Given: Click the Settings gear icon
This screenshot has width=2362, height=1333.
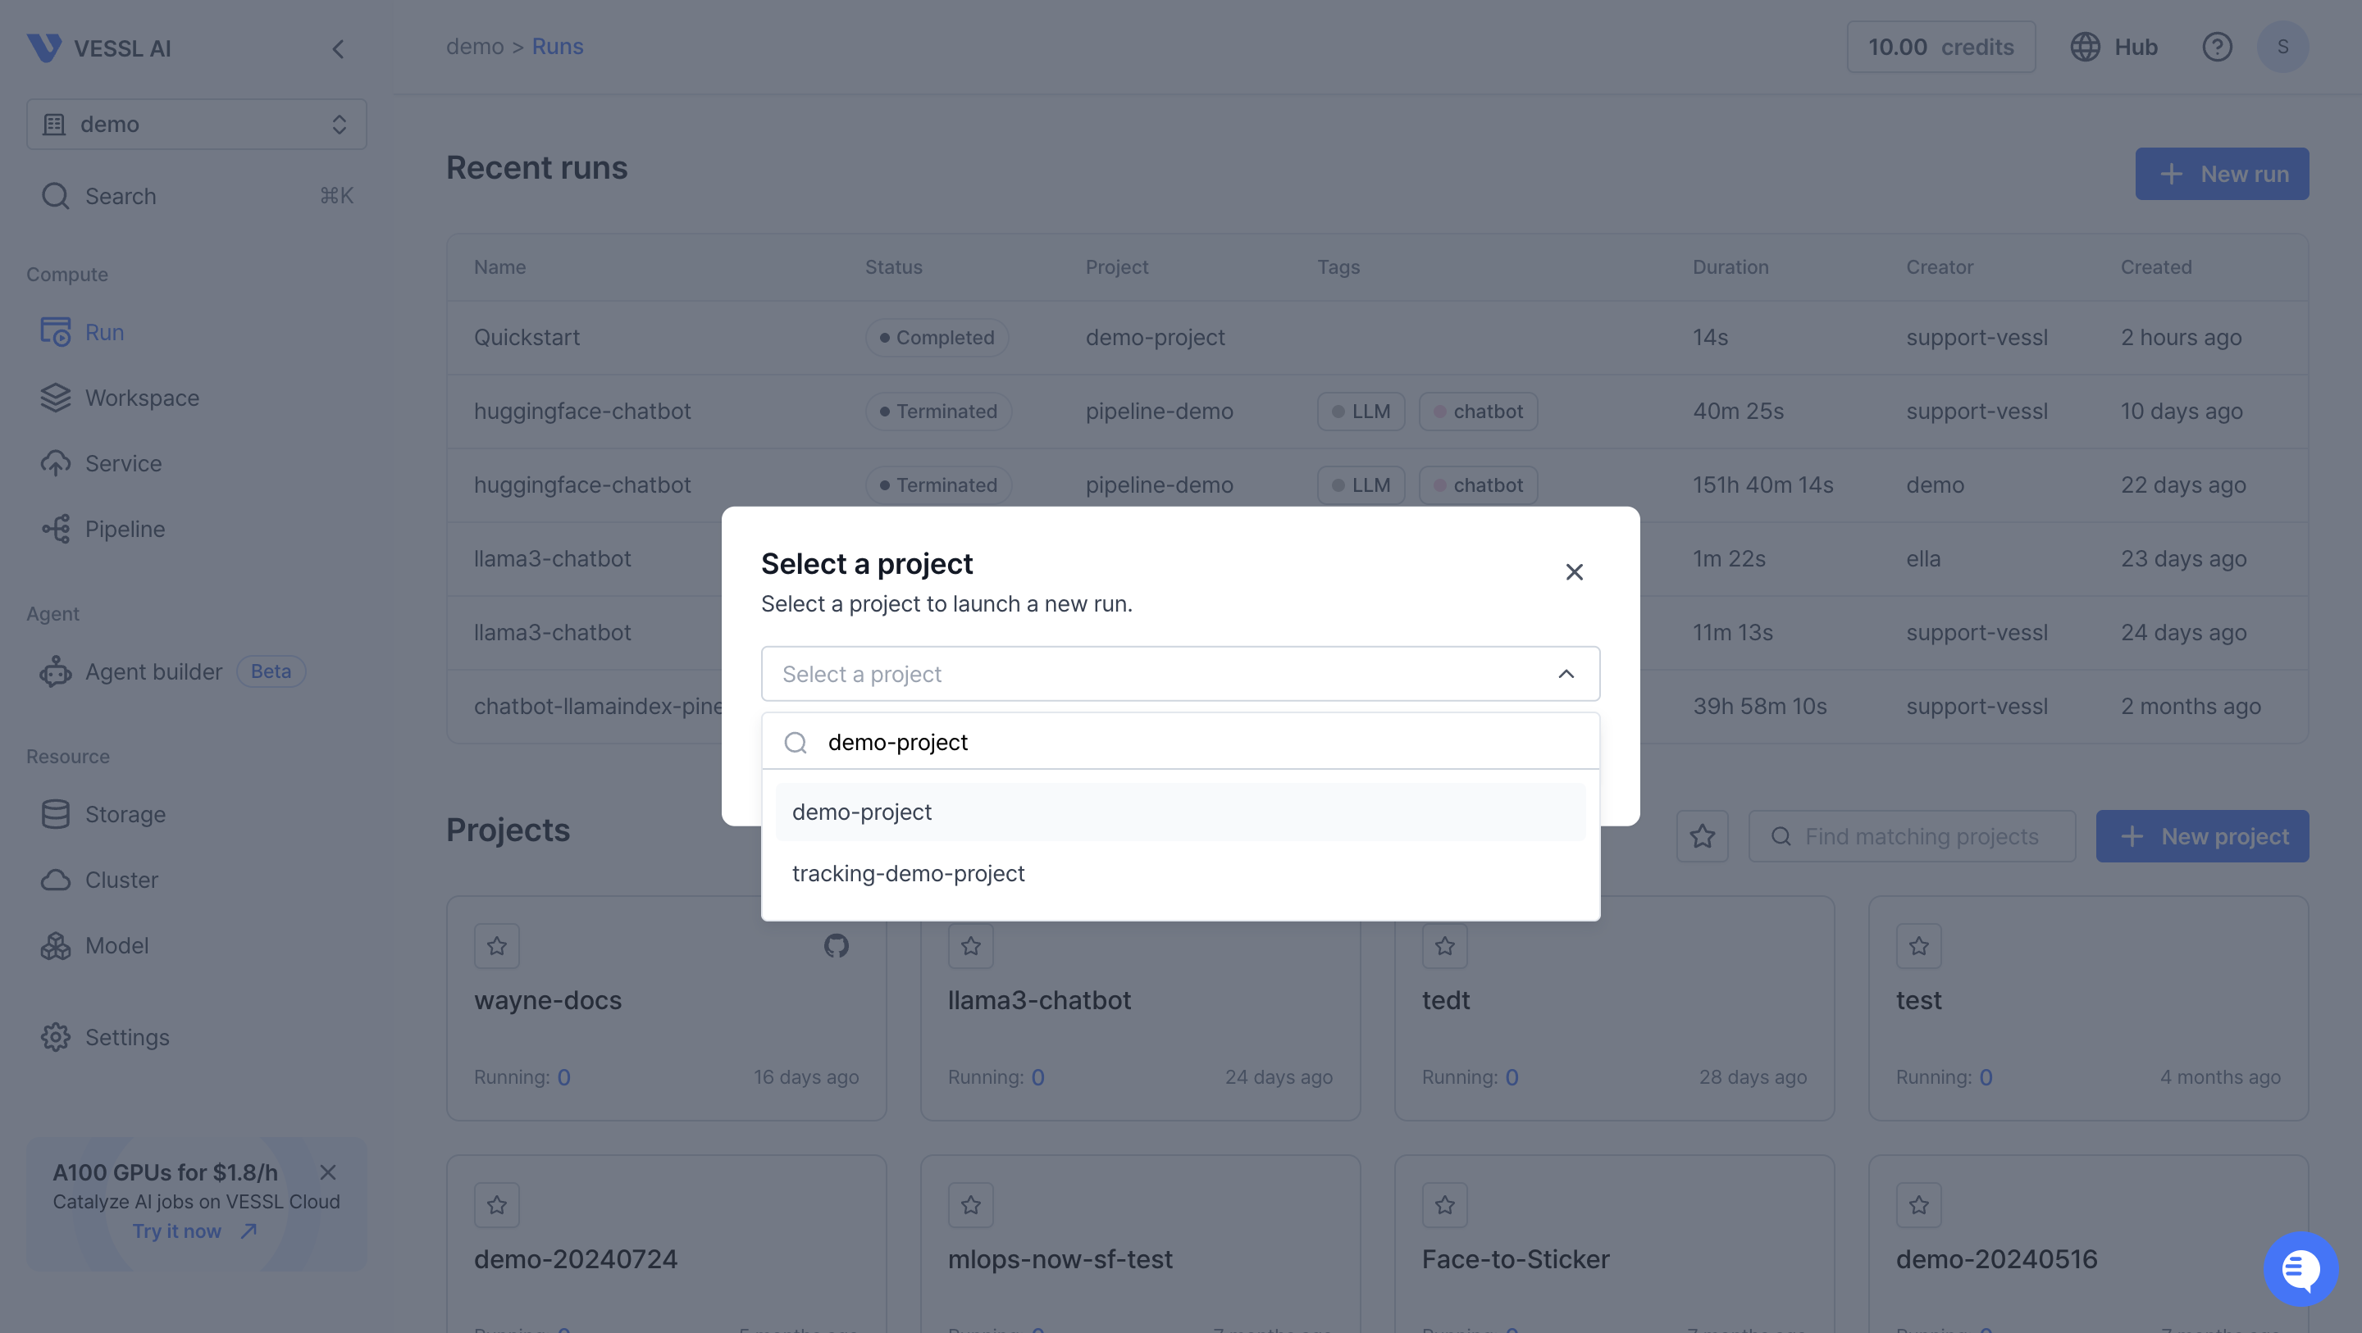Looking at the screenshot, I should (x=56, y=1037).
